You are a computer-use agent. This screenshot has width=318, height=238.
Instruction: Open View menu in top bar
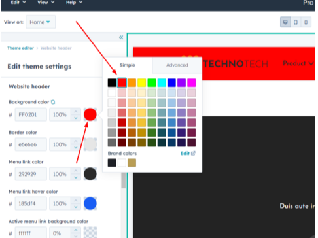46,3
